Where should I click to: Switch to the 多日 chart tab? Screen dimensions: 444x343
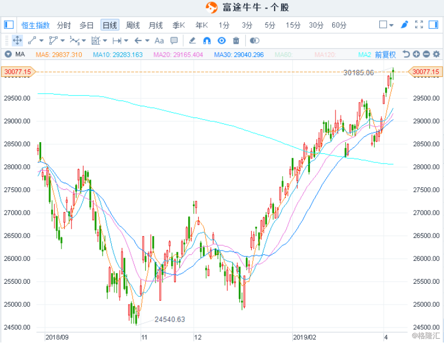(x=87, y=26)
